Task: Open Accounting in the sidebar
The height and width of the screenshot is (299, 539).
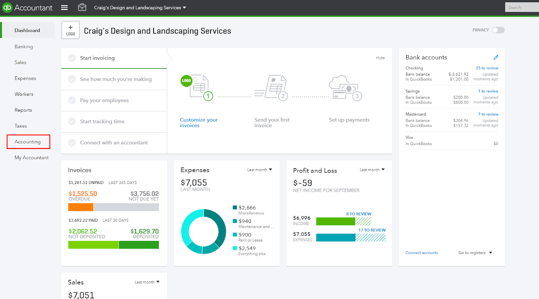Action: tap(28, 142)
